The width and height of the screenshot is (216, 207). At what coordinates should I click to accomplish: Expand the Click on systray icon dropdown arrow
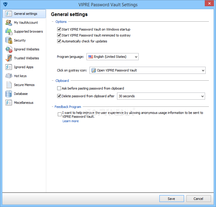203,70
